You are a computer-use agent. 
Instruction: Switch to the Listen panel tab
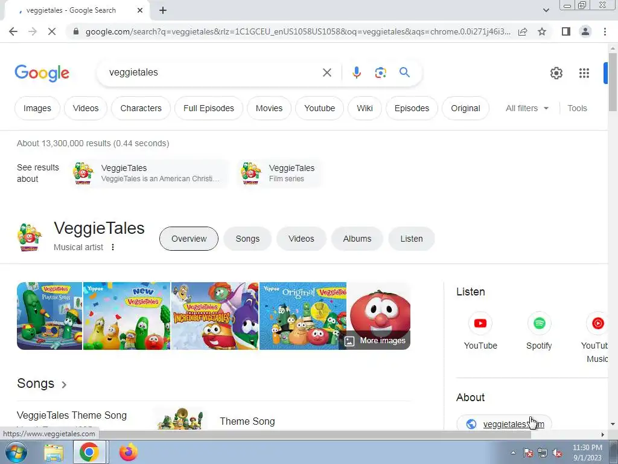click(x=412, y=239)
